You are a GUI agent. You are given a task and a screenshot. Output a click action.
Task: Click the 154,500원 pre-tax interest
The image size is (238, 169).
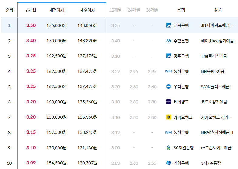(56, 163)
